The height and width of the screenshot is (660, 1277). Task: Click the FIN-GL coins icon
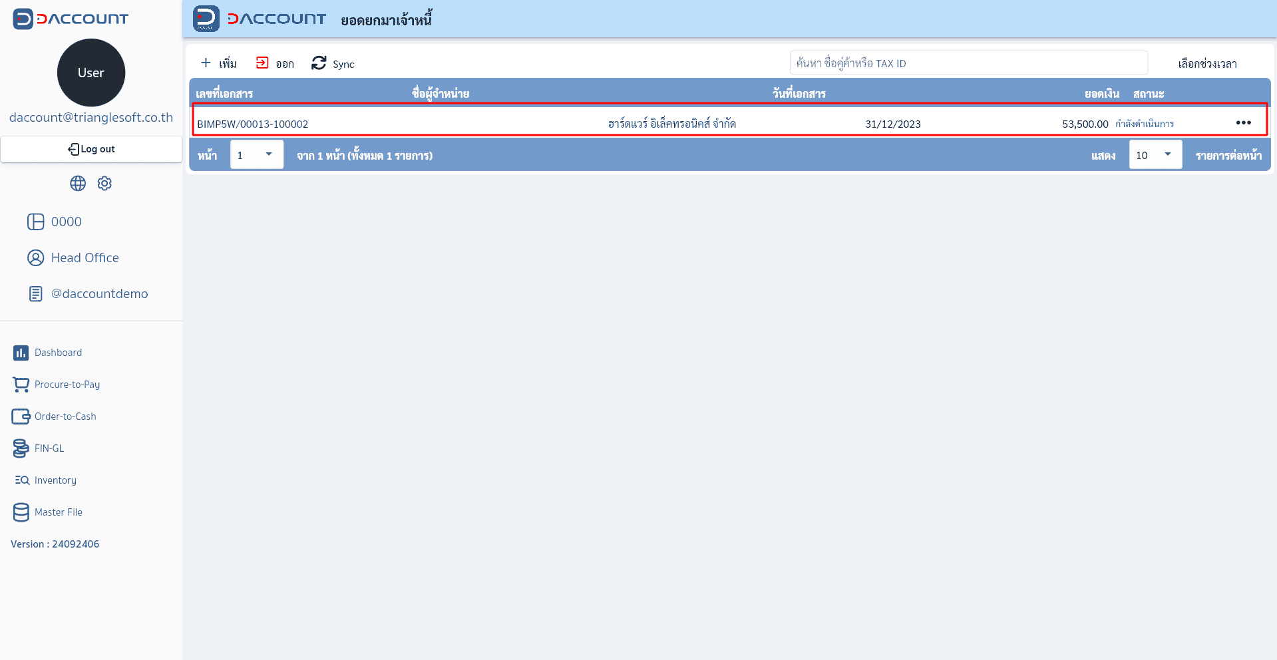pos(21,448)
